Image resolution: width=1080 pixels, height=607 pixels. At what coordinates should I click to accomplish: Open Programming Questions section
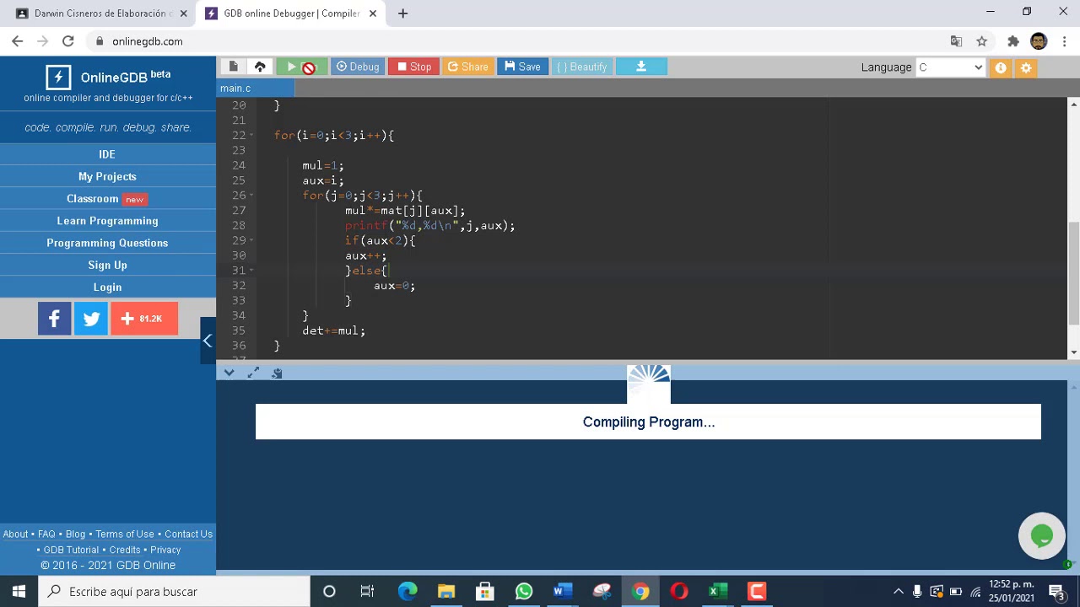pos(107,243)
